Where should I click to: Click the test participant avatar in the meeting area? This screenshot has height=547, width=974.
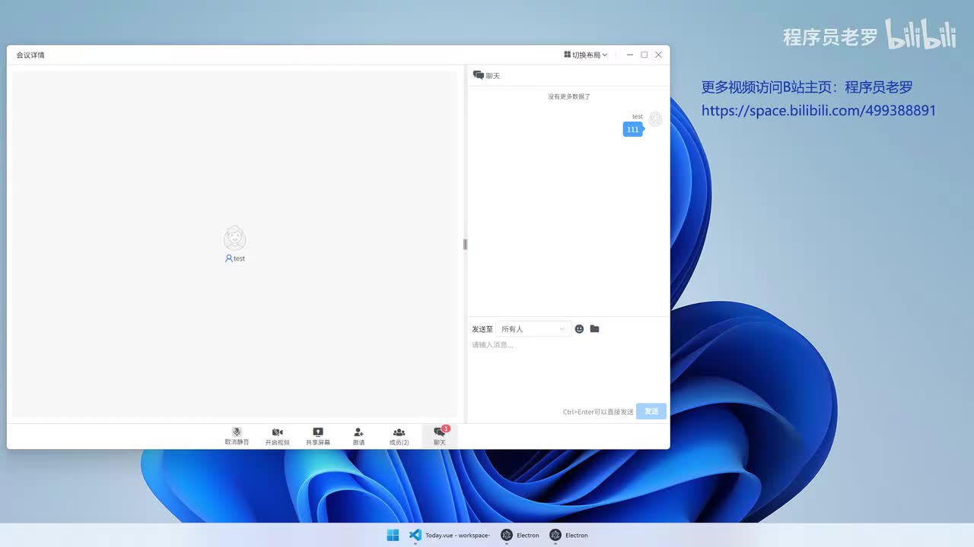pyautogui.click(x=235, y=238)
